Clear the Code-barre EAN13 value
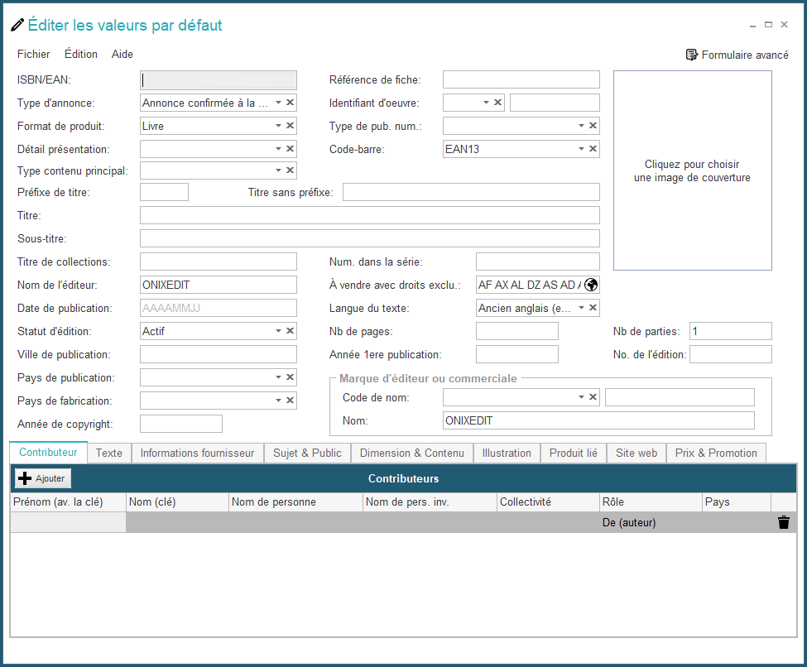807x667 pixels. click(x=593, y=149)
